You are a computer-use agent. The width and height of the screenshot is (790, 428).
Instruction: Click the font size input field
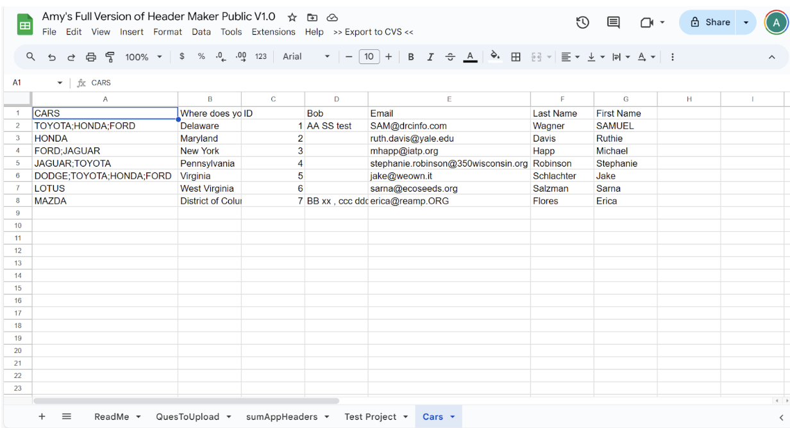tap(369, 56)
